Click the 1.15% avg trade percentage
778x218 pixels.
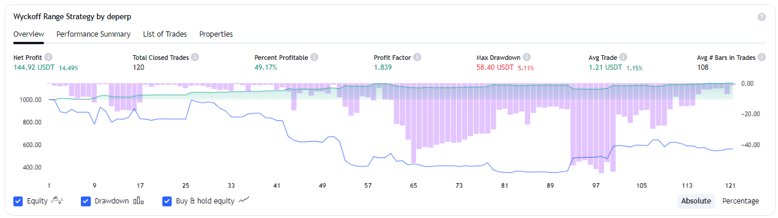pos(634,68)
